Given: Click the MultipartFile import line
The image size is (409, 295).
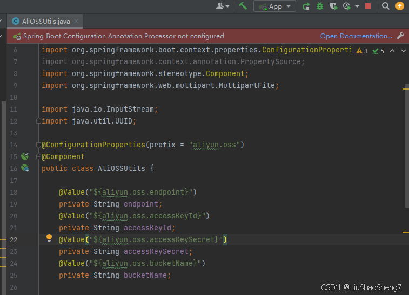Looking at the screenshot, I should pos(160,85).
